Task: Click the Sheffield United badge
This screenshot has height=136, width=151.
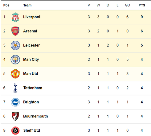Action: click(x=15, y=130)
